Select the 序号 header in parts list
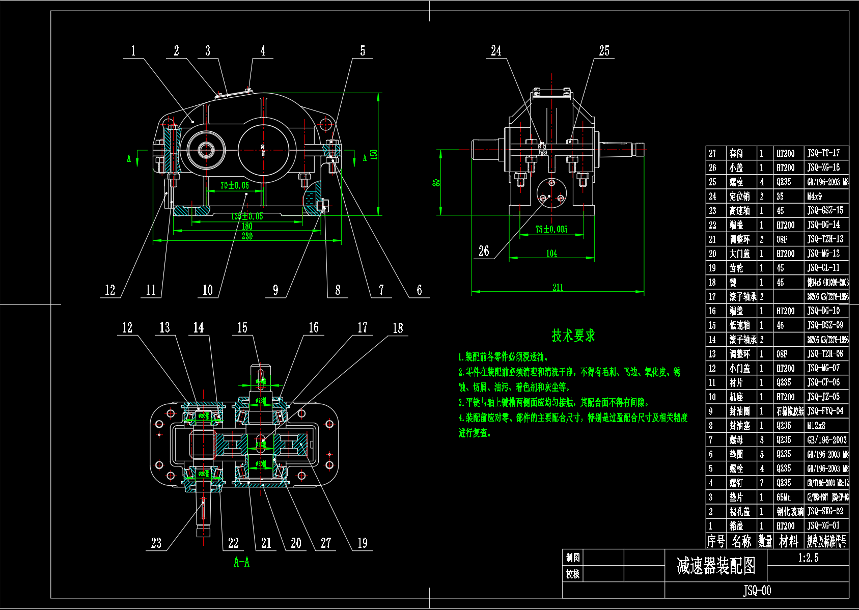The width and height of the screenshot is (859, 610). (x=716, y=541)
